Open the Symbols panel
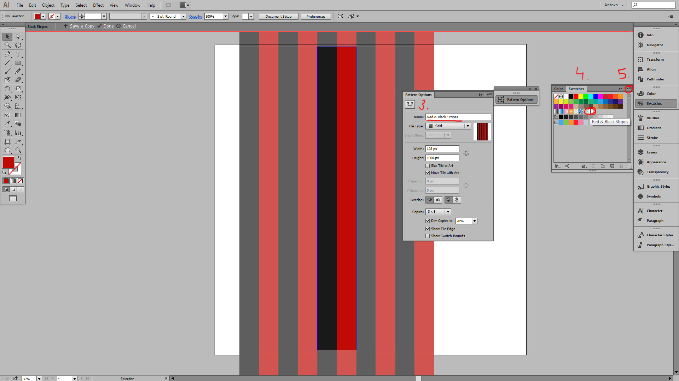Image resolution: width=679 pixels, height=381 pixels. (x=654, y=196)
